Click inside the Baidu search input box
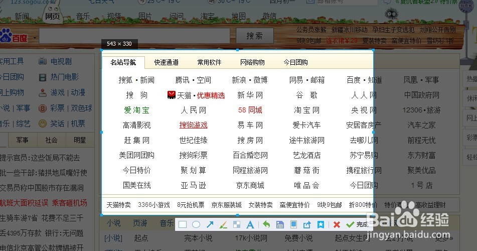This screenshot has height=251, width=477. (134, 36)
